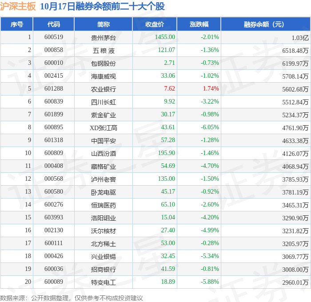Click change value -3.22%
Screen dimensions: 311x302
click(x=210, y=102)
